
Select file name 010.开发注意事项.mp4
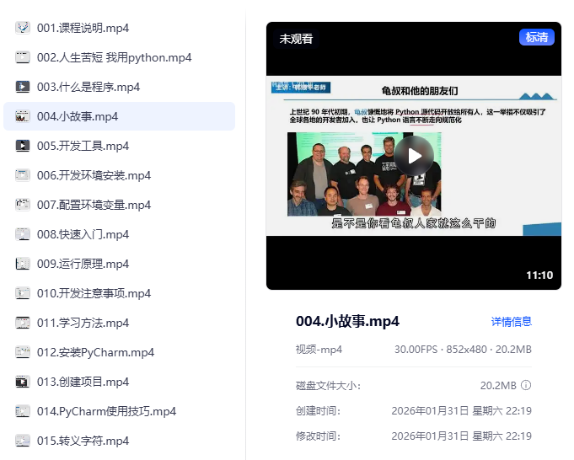point(94,293)
